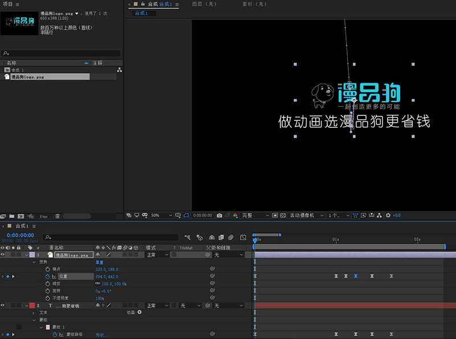
Task: Toggle visibility of the 狗更省钱 text layer
Action: [x=3, y=305]
